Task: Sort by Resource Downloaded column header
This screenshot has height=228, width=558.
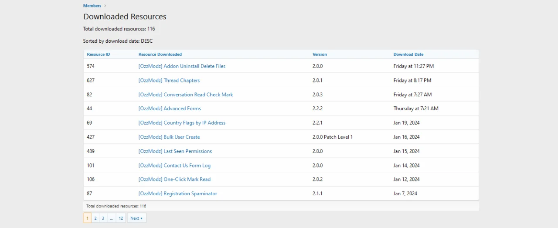Action: click(x=160, y=54)
